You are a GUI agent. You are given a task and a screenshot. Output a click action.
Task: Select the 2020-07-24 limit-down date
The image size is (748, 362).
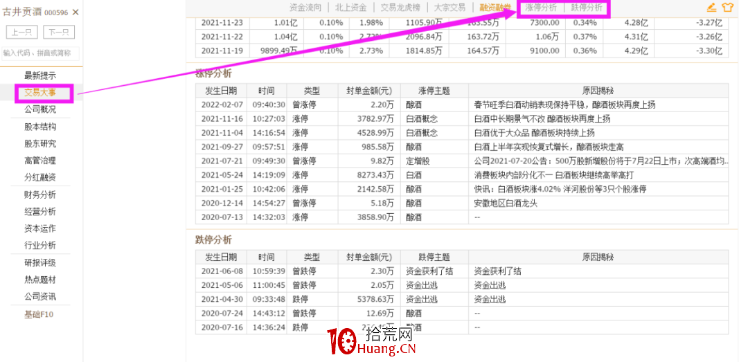point(222,314)
